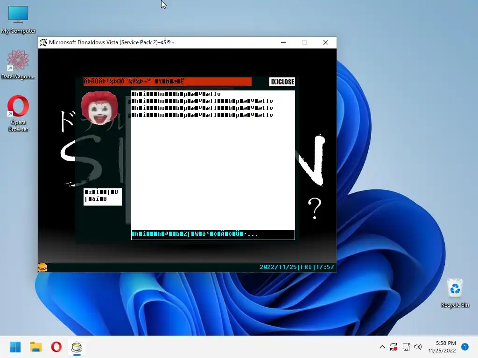Open My Computer desktop icon

click(18, 20)
